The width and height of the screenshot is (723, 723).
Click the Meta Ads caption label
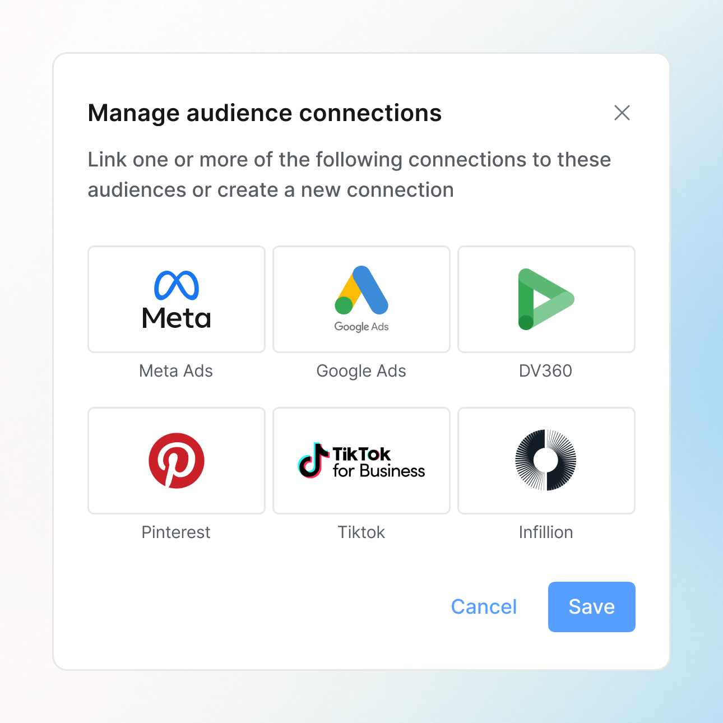[x=176, y=371]
